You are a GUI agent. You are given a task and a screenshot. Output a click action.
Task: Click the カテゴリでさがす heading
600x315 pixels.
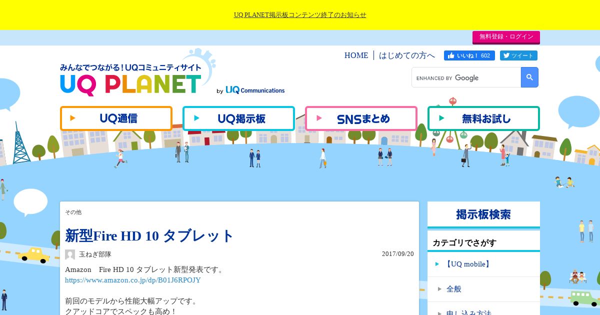coord(464,243)
